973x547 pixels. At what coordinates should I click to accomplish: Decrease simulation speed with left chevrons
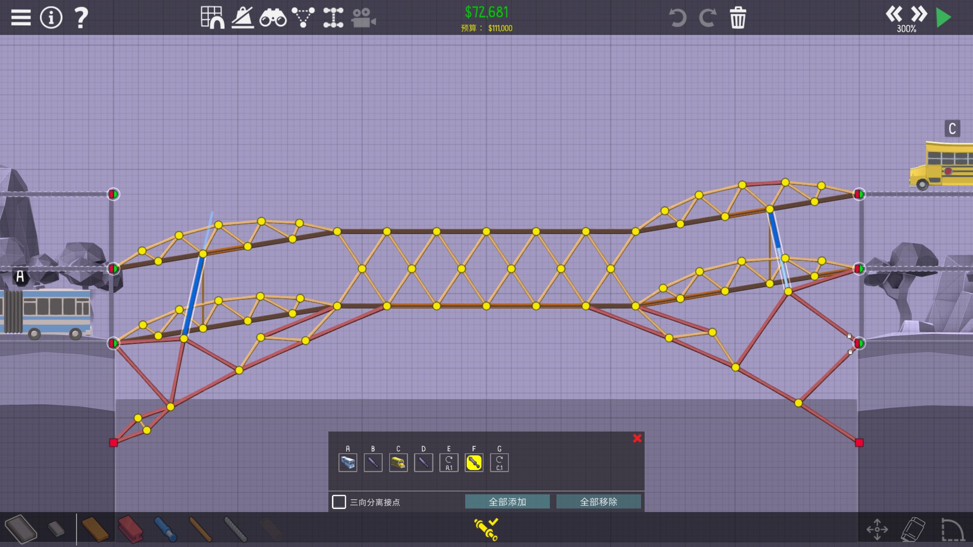893,14
